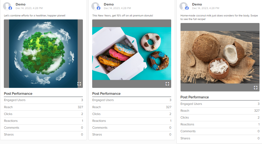The height and width of the screenshot is (144, 262).
Task: Click the Clicks label on the donuts post
Action: [x=96, y=114]
